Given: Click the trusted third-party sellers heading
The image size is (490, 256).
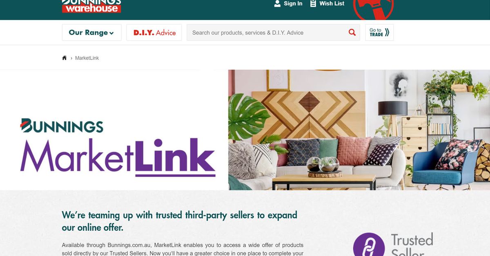Looking at the screenshot, I should pyautogui.click(x=180, y=221).
